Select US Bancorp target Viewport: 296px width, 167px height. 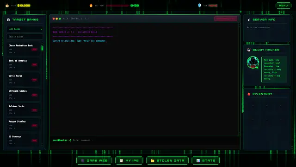point(23,140)
